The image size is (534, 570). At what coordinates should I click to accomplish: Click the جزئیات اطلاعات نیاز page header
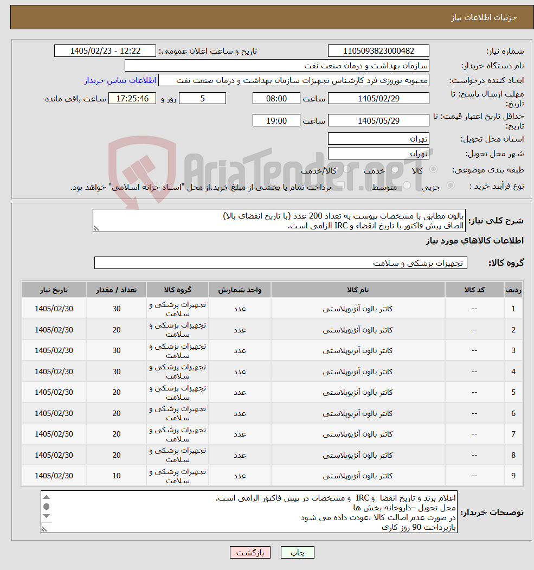click(x=484, y=17)
